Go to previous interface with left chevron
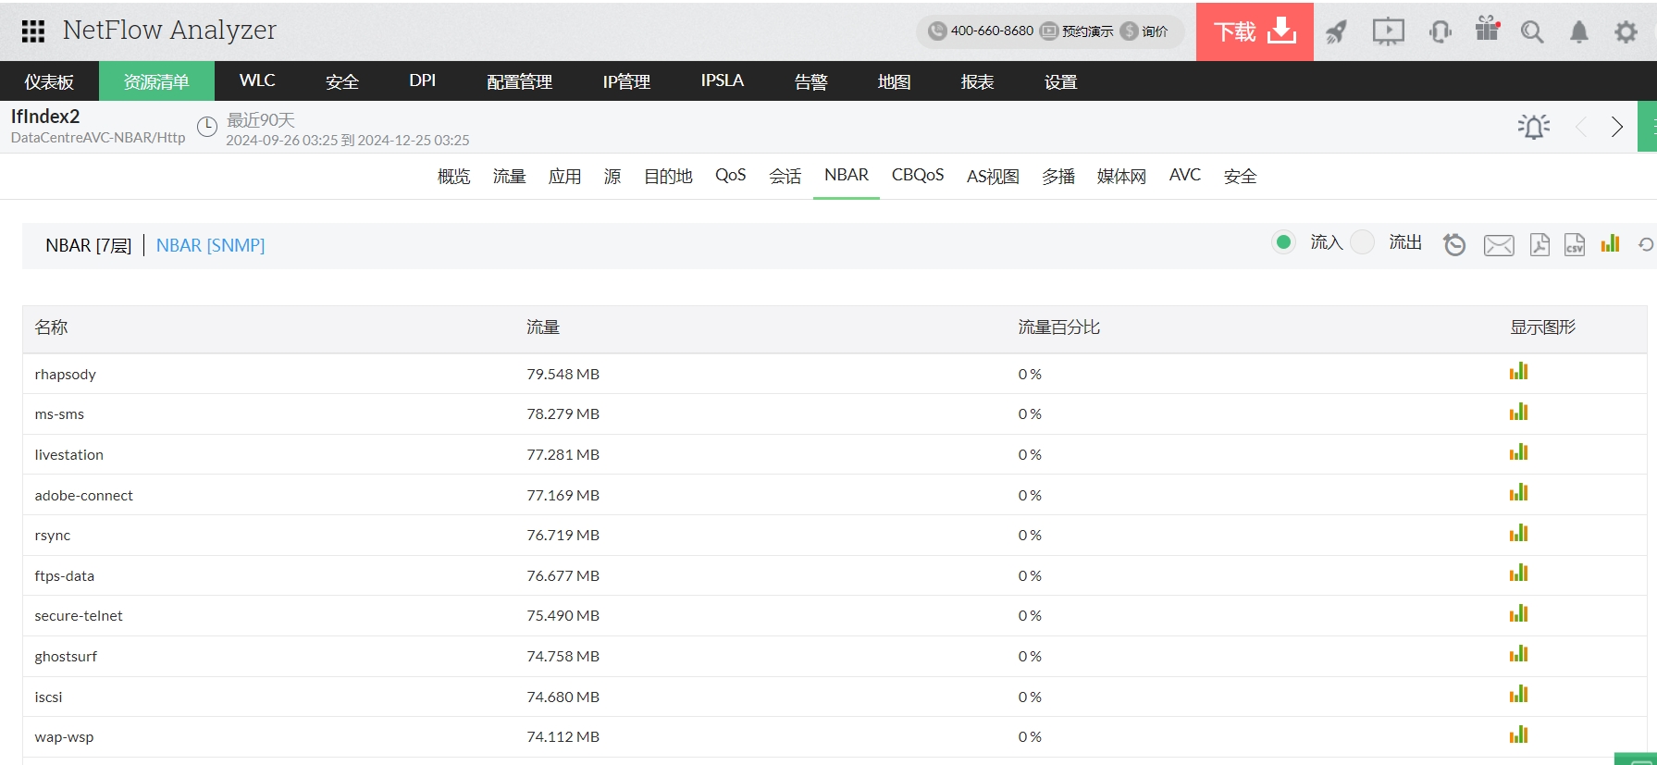This screenshot has width=1657, height=765. click(x=1581, y=127)
